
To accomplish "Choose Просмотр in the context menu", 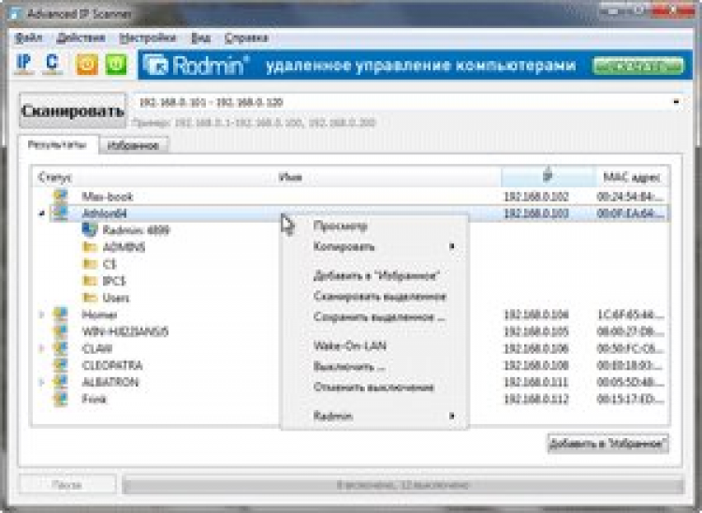I will [374, 226].
